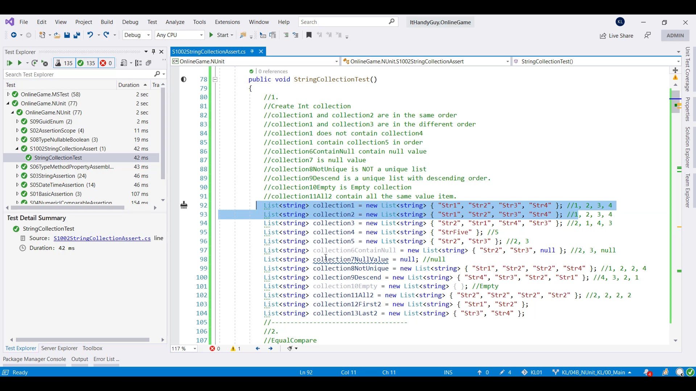Click the Save All toolbar icon
Image resolution: width=696 pixels, height=391 pixels.
77,35
